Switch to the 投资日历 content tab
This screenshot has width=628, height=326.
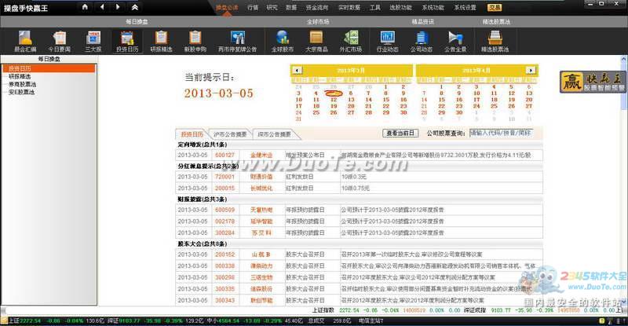[x=192, y=134]
